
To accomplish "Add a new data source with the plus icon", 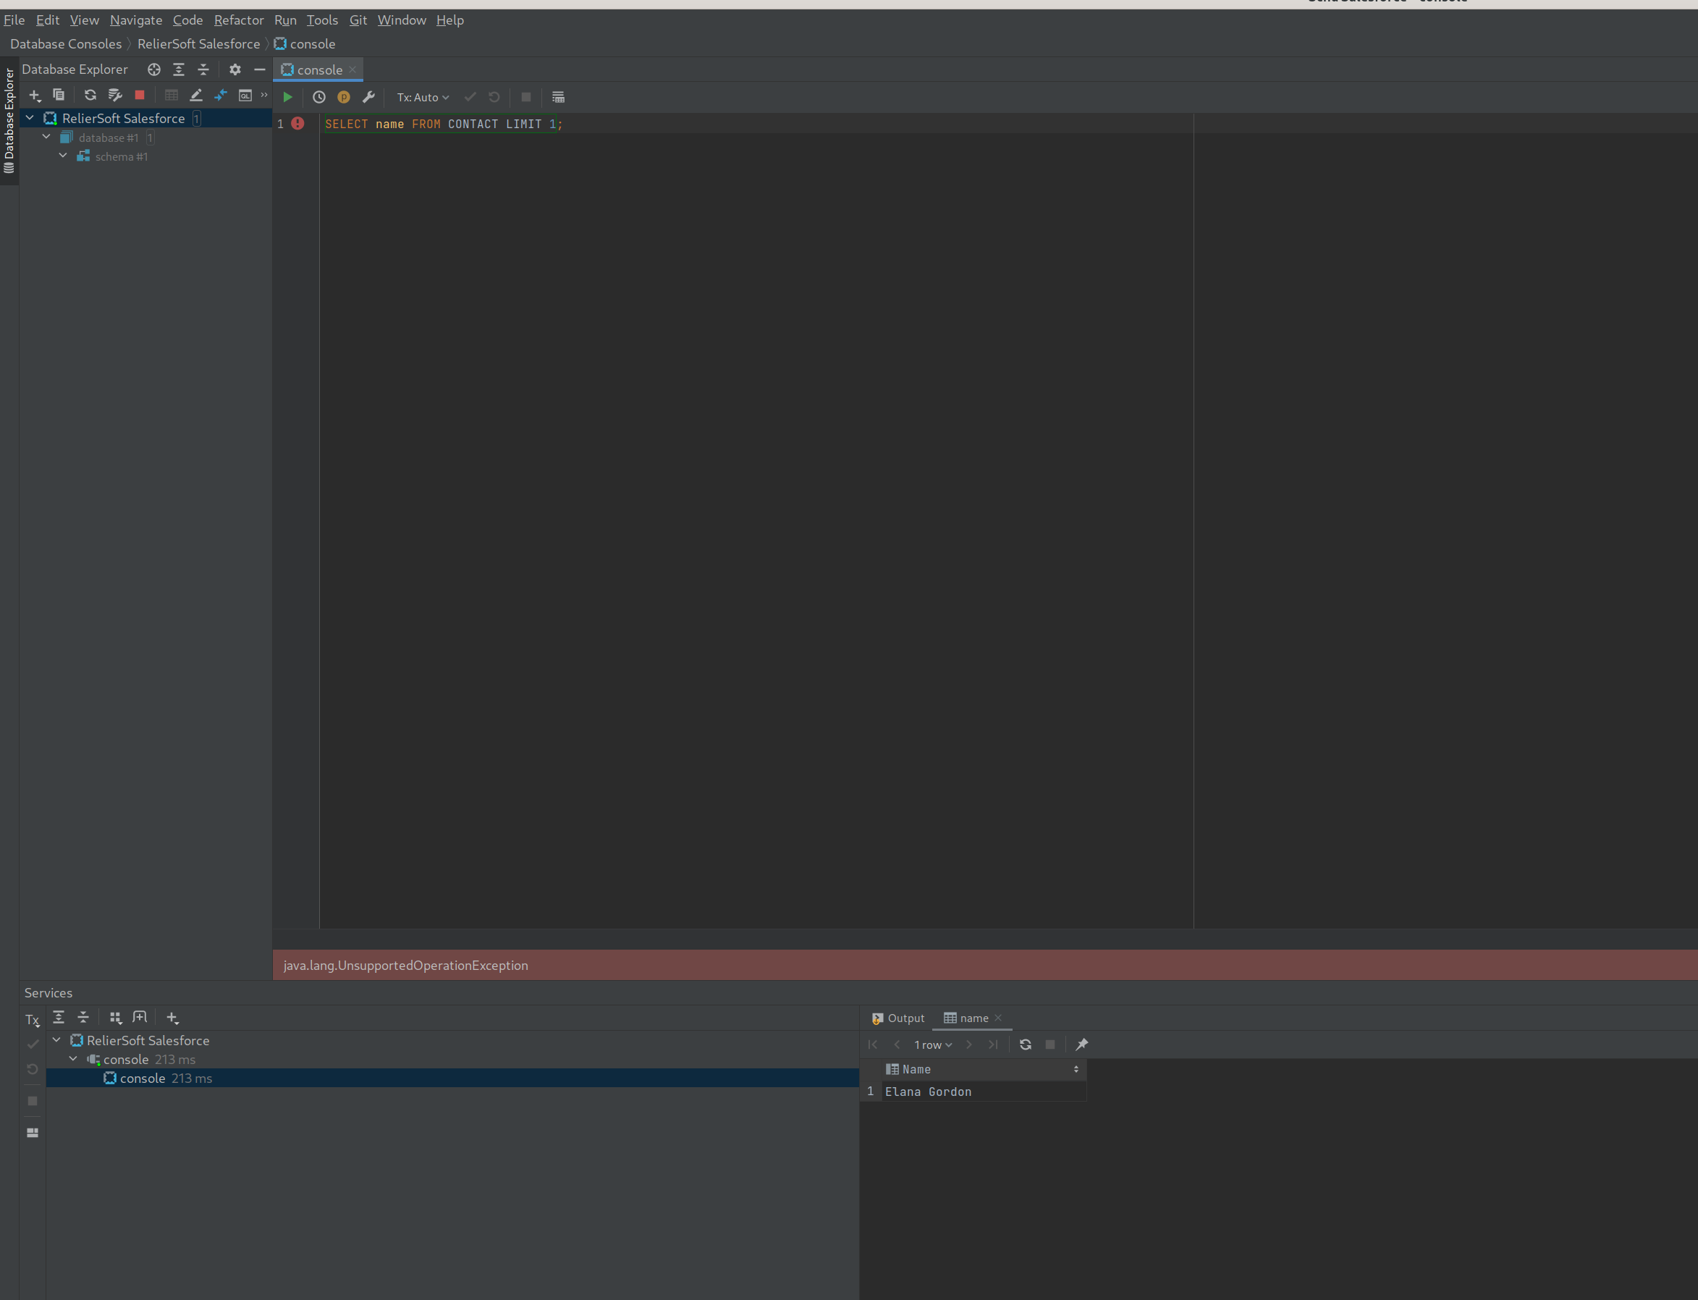I will (x=35, y=95).
